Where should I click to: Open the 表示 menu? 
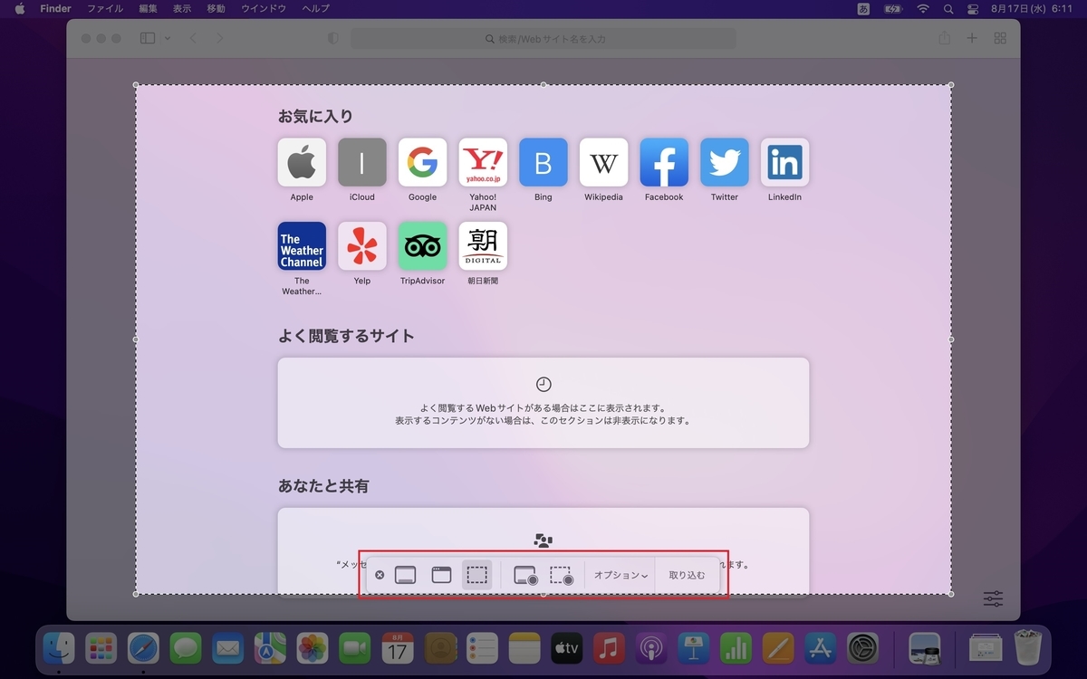[182, 8]
